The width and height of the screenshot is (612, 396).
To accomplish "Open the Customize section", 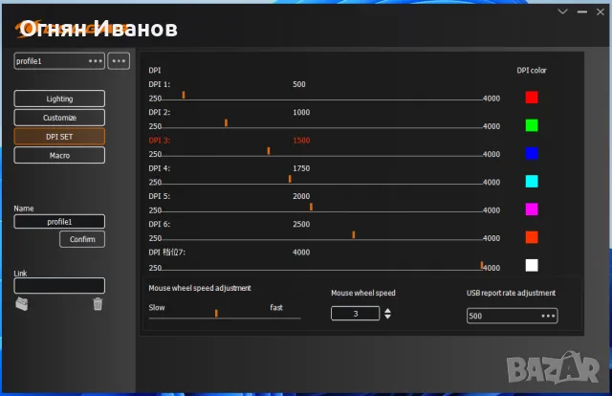I will pyautogui.click(x=59, y=118).
